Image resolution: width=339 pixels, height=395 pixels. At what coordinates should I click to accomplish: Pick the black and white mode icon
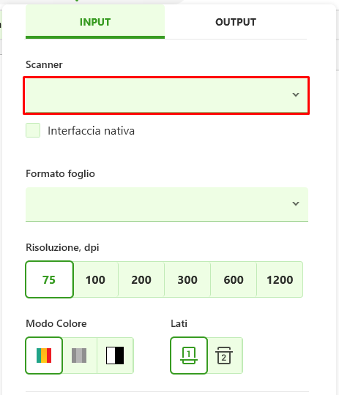coord(115,355)
